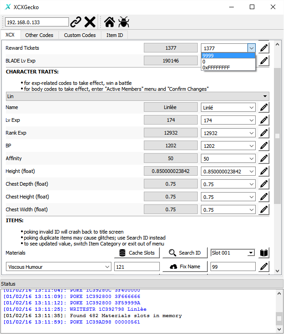Click the IP address field 192.168.0.133
Viewport: 284px width, 334px height.
point(37,22)
